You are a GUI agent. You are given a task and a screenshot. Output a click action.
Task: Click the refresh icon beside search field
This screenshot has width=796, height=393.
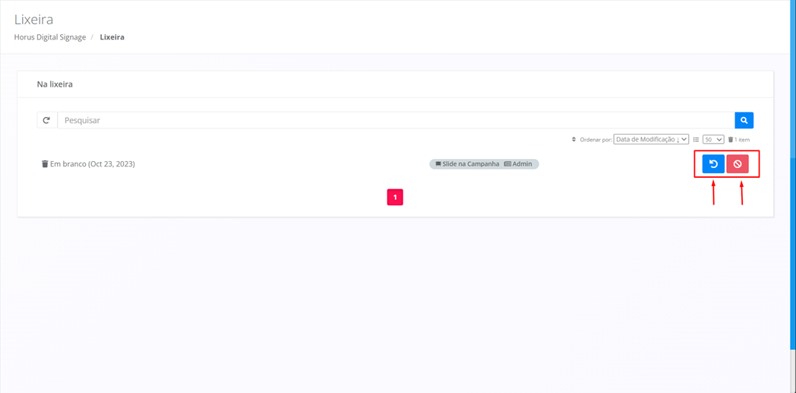point(46,120)
